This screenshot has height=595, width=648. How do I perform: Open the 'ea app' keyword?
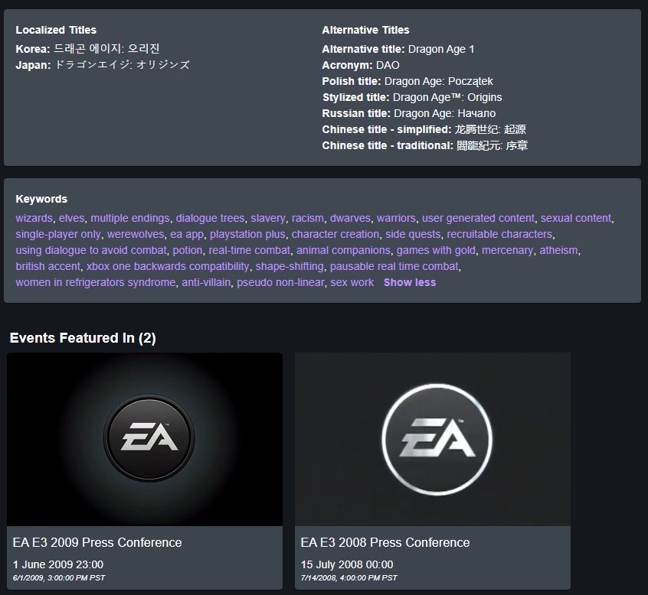187,234
